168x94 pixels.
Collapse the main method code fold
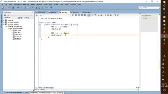pos(40,25)
